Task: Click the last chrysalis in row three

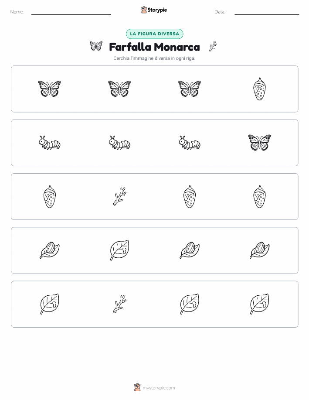Action: (260, 197)
